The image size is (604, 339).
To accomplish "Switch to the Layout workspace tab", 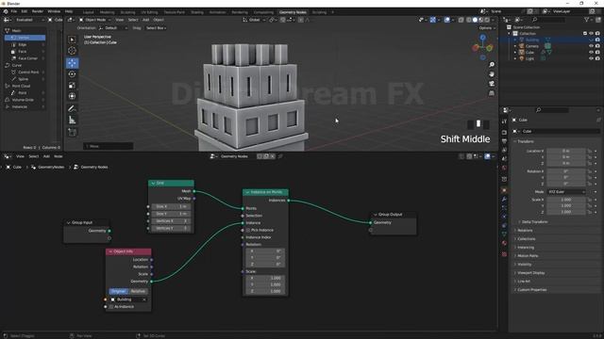I will click(x=88, y=12).
